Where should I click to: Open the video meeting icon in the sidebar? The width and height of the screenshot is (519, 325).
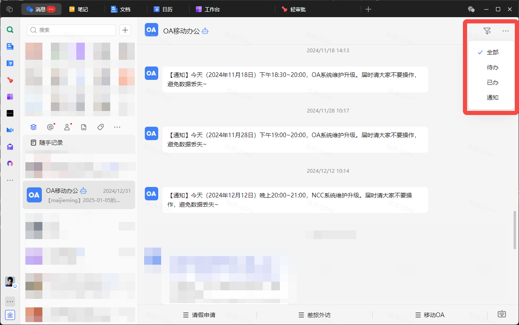tap(10, 130)
